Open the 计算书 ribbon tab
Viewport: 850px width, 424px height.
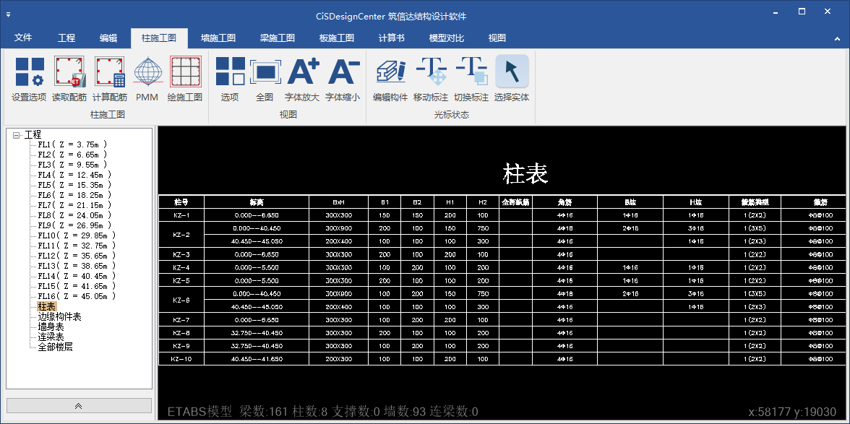(391, 38)
